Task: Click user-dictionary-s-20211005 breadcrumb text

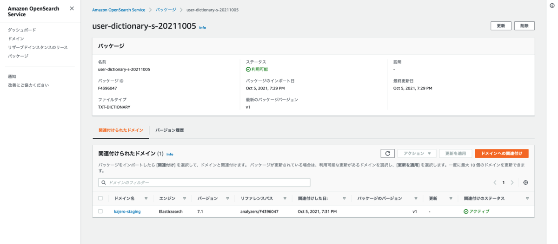Action: point(213,10)
